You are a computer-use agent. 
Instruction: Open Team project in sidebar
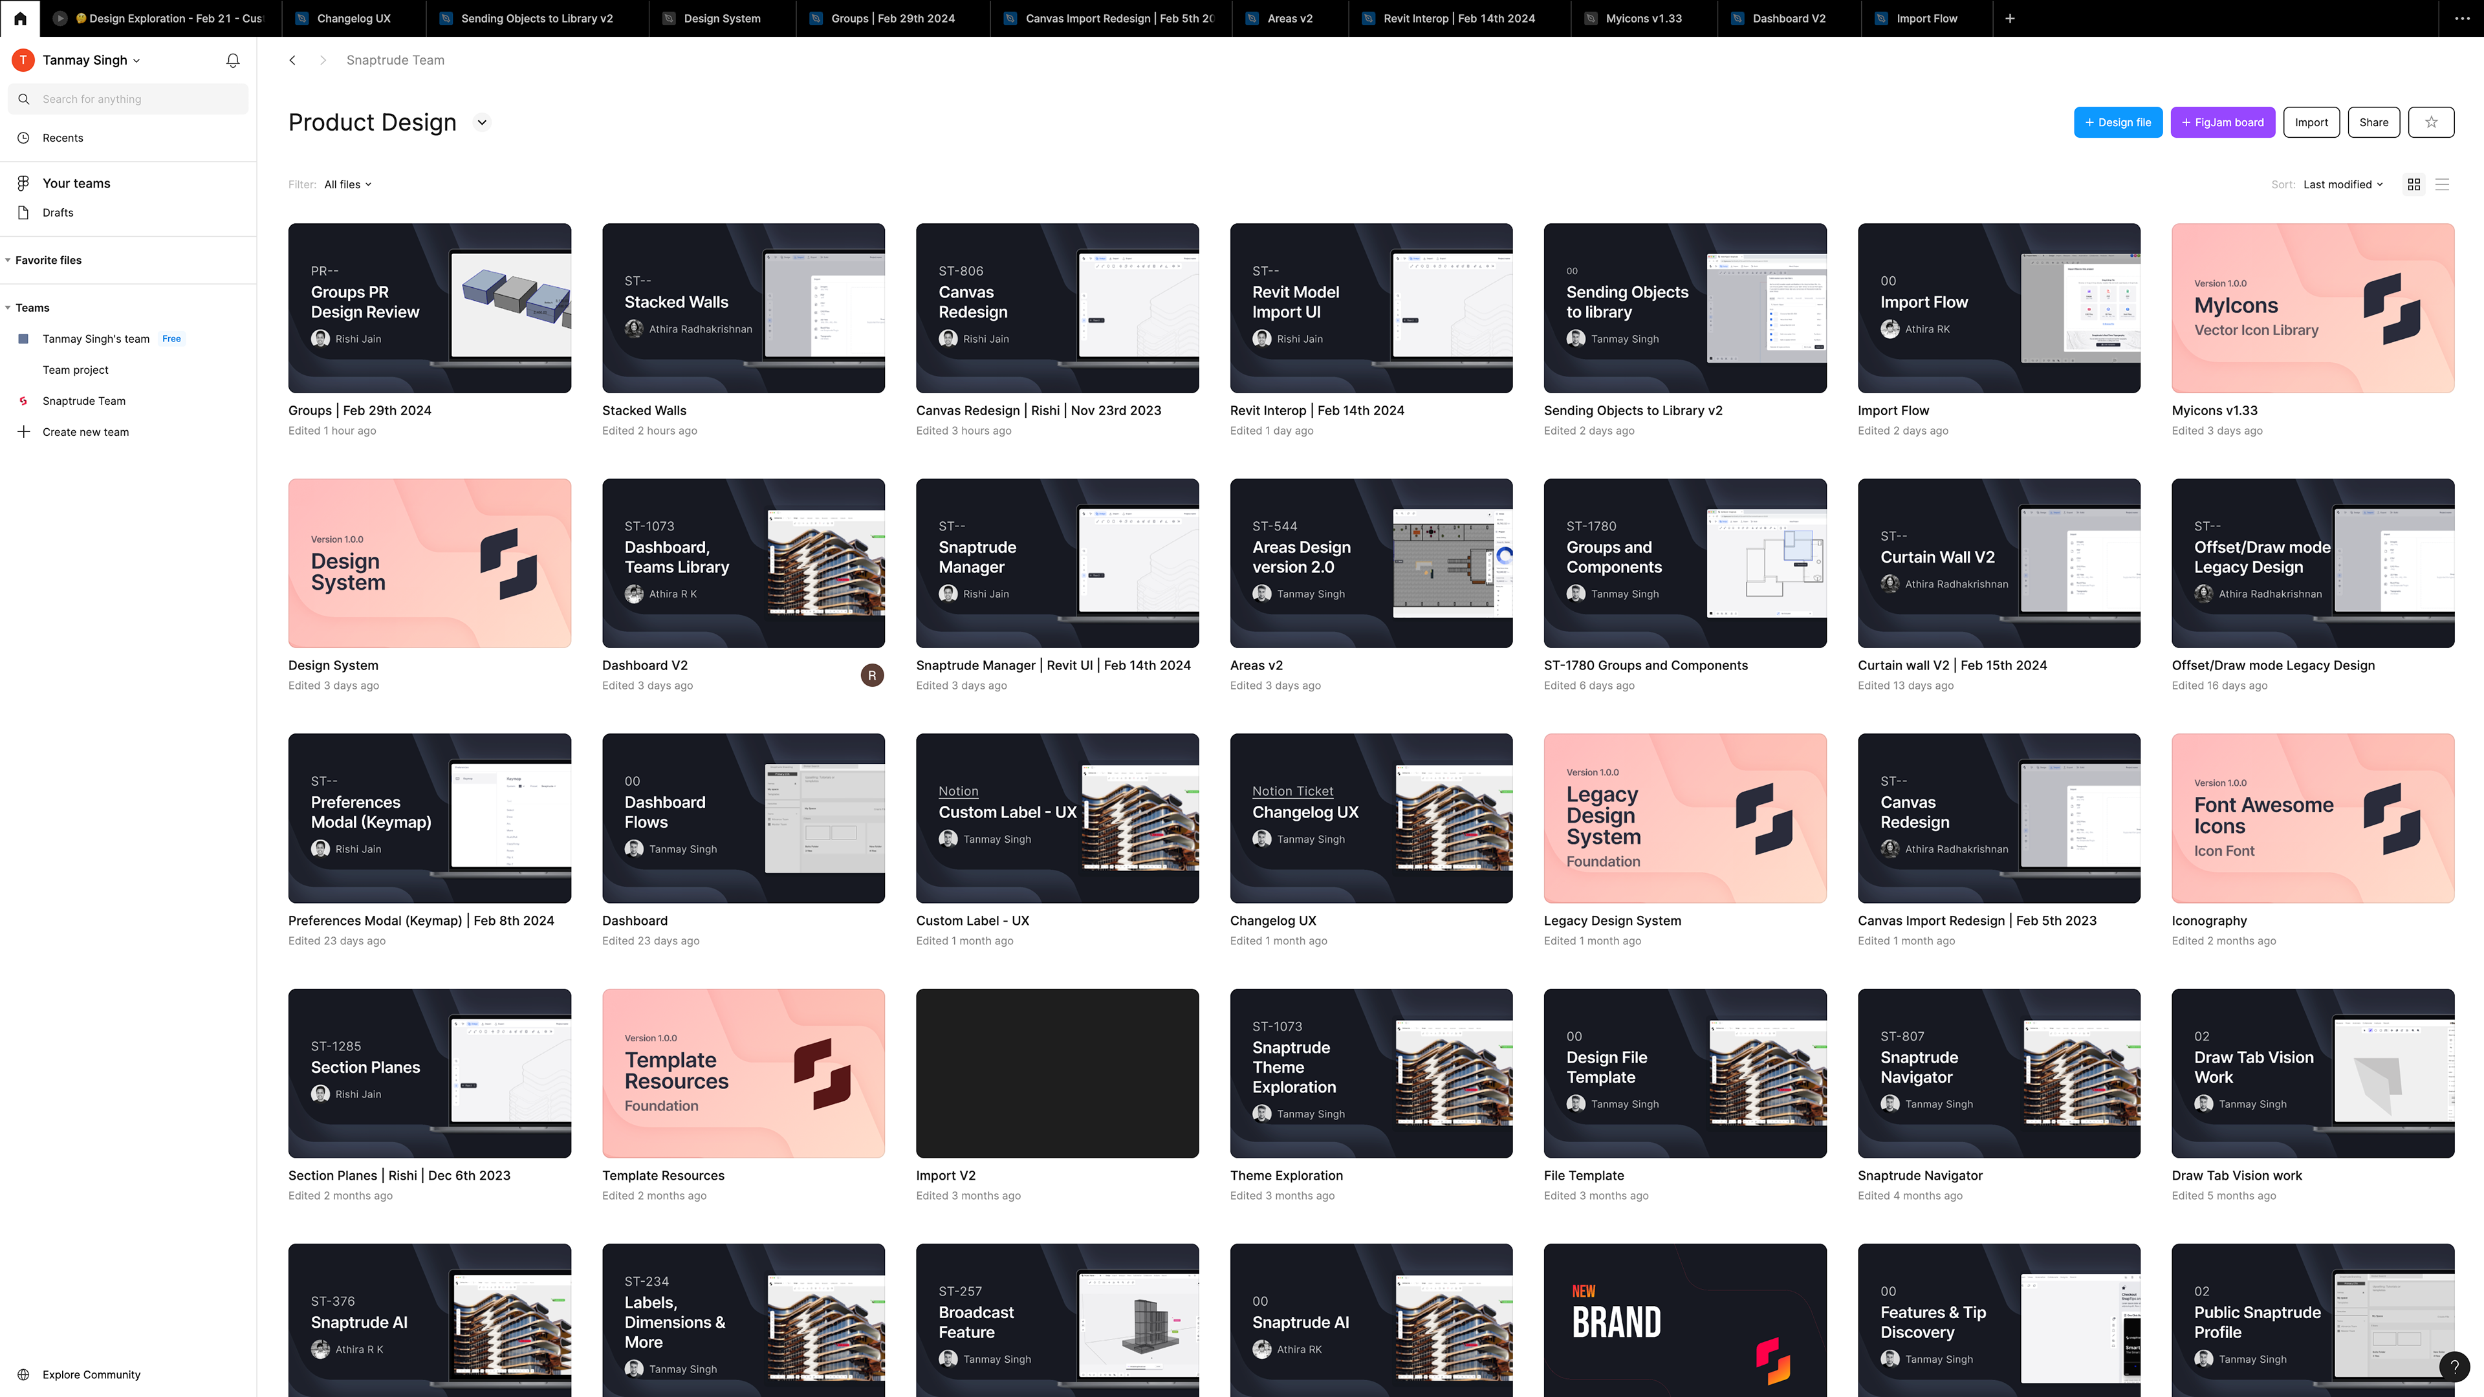75,370
